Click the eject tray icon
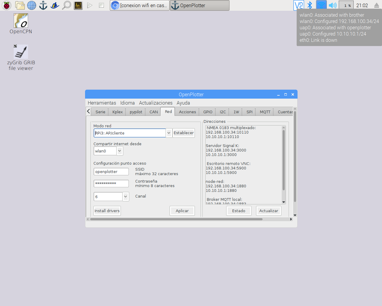The height and width of the screenshot is (306, 382). tap(376, 5)
